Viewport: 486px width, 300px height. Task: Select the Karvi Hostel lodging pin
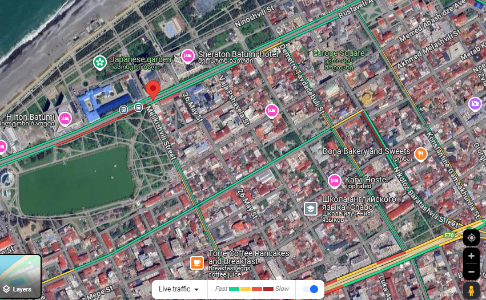pyautogui.click(x=335, y=181)
